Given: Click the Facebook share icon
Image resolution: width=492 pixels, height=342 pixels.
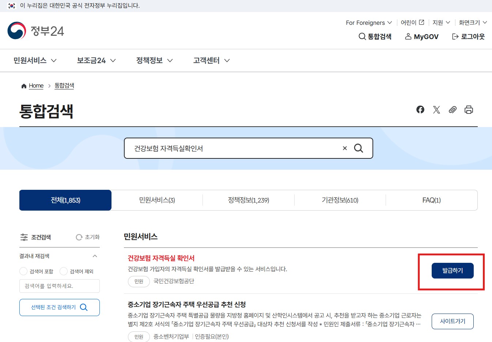Looking at the screenshot, I should (420, 109).
